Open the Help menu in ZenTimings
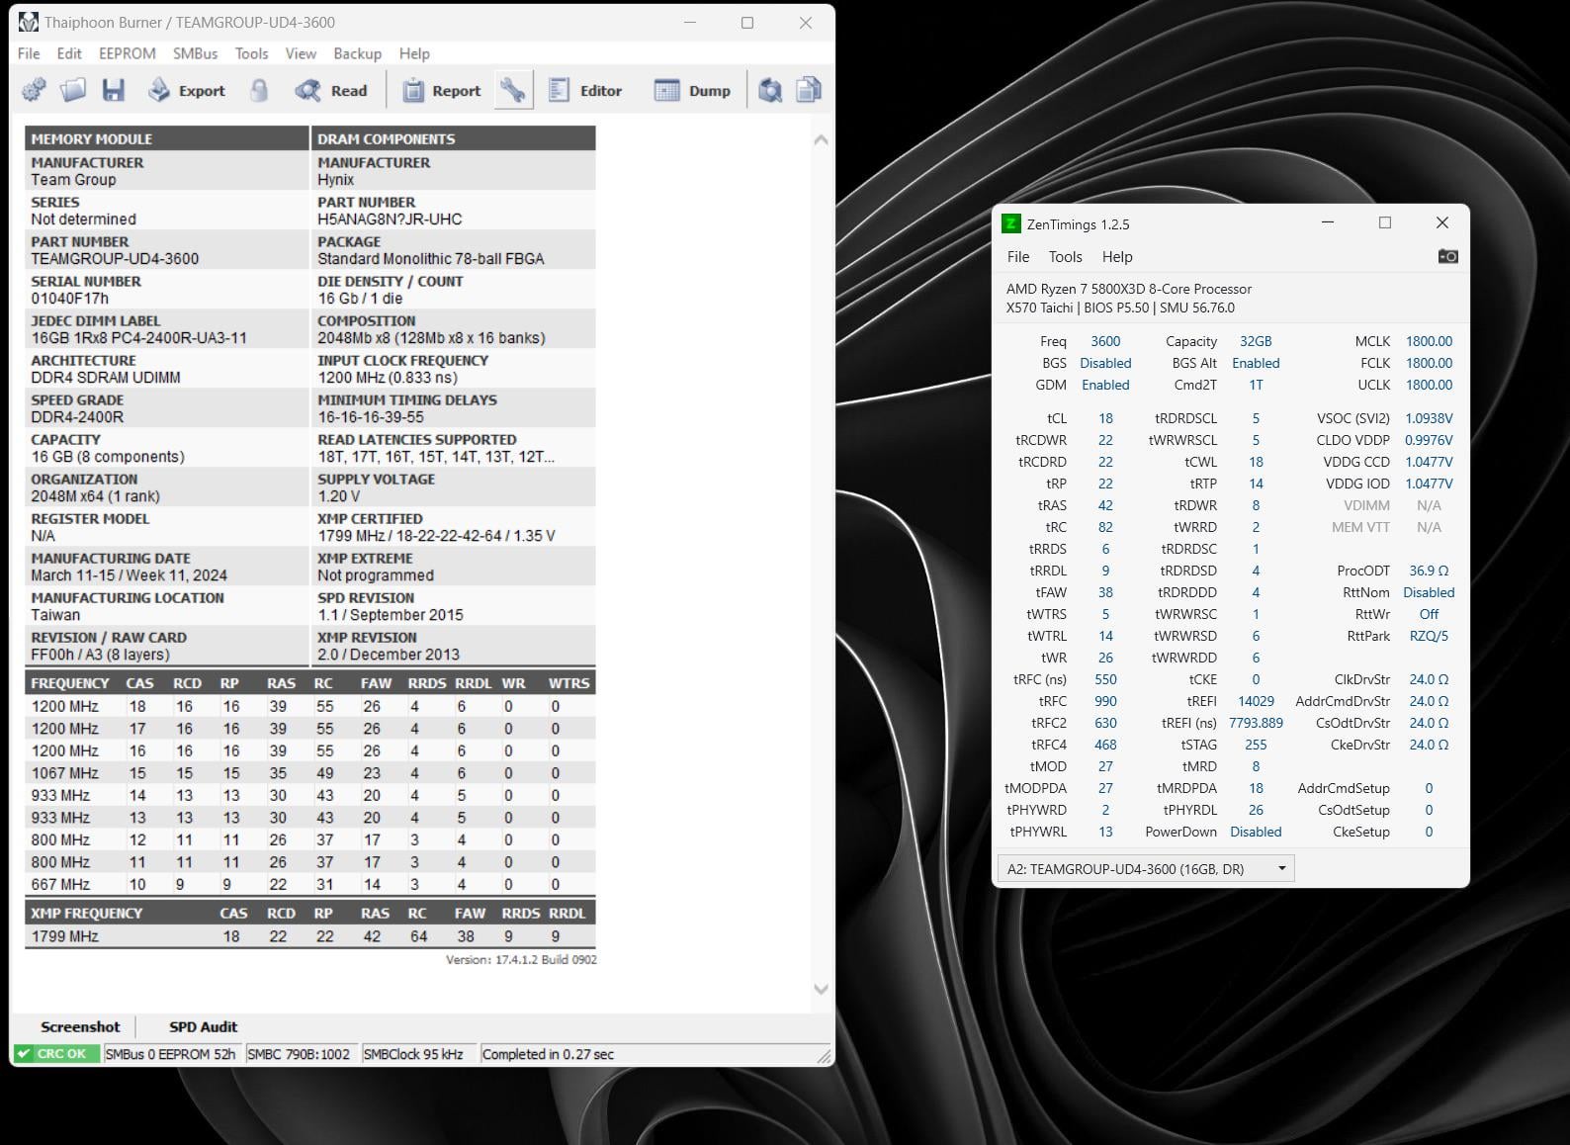 point(1117,256)
